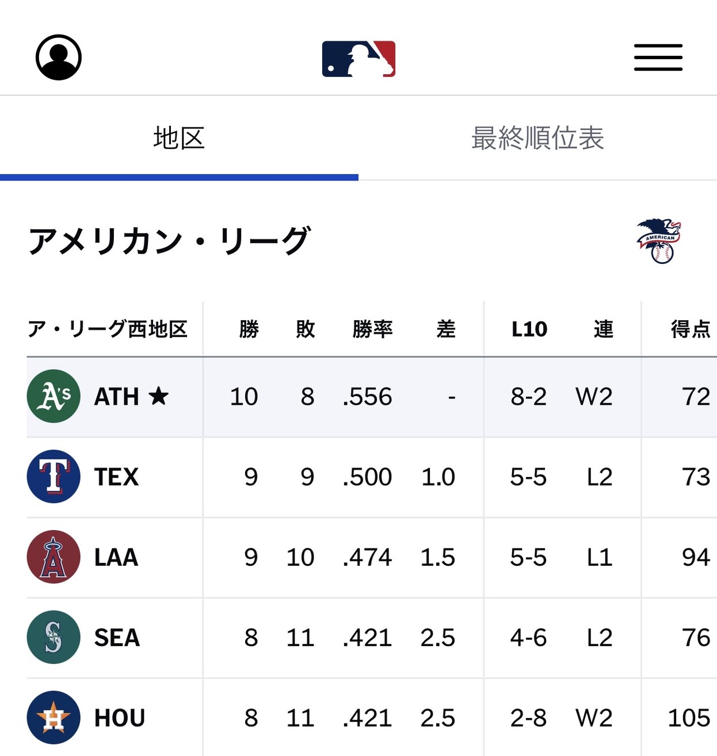Open the SEA team link

[117, 638]
